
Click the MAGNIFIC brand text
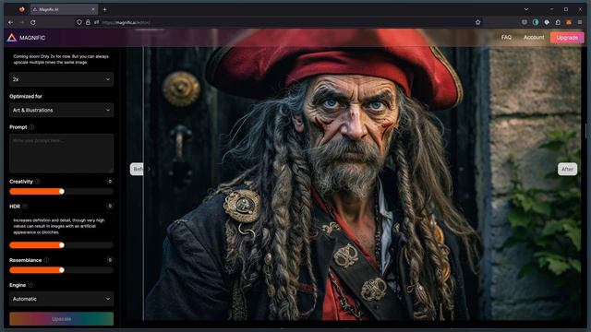coord(32,38)
